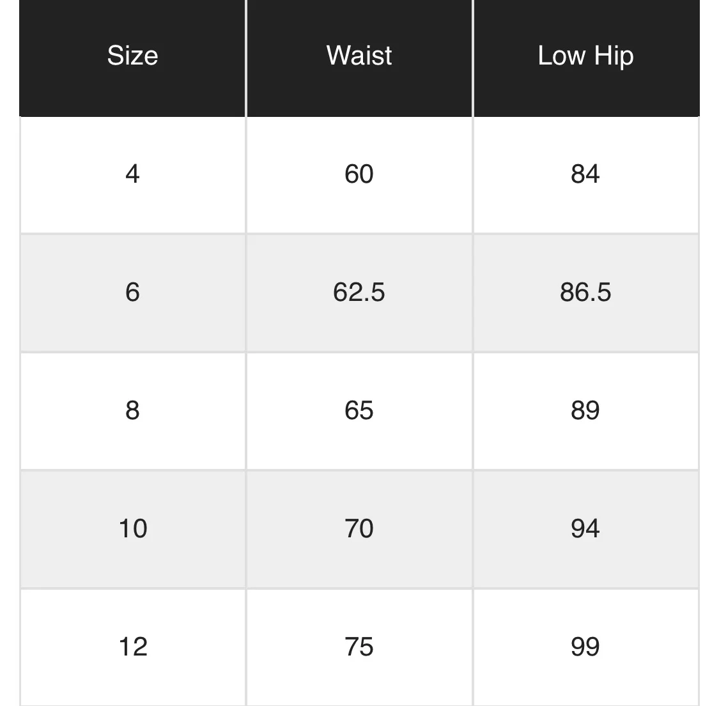Click the waist value 62.5

tap(359, 293)
